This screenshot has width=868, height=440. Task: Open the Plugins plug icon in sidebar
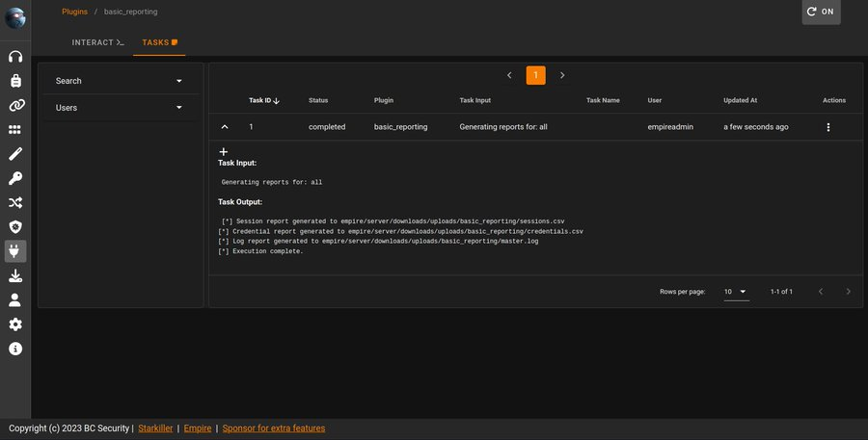click(x=15, y=251)
